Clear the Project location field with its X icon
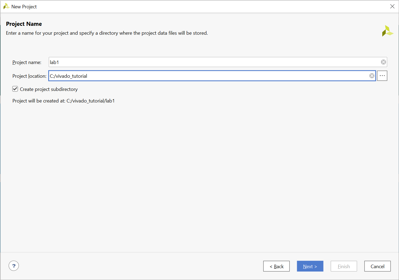The height and width of the screenshot is (280, 399). pos(372,76)
